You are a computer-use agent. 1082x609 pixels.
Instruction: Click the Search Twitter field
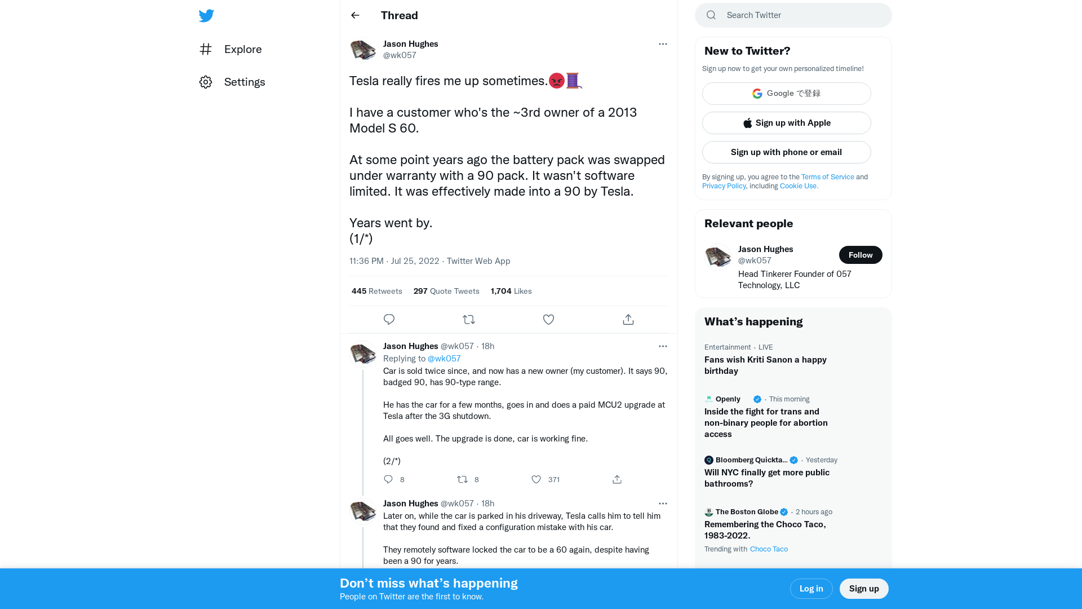(793, 15)
